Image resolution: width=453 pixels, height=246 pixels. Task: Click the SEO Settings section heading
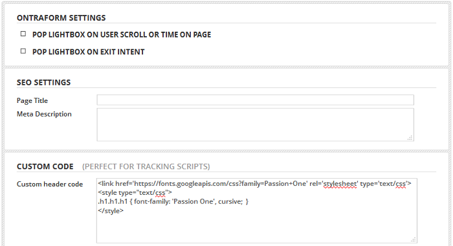43,82
